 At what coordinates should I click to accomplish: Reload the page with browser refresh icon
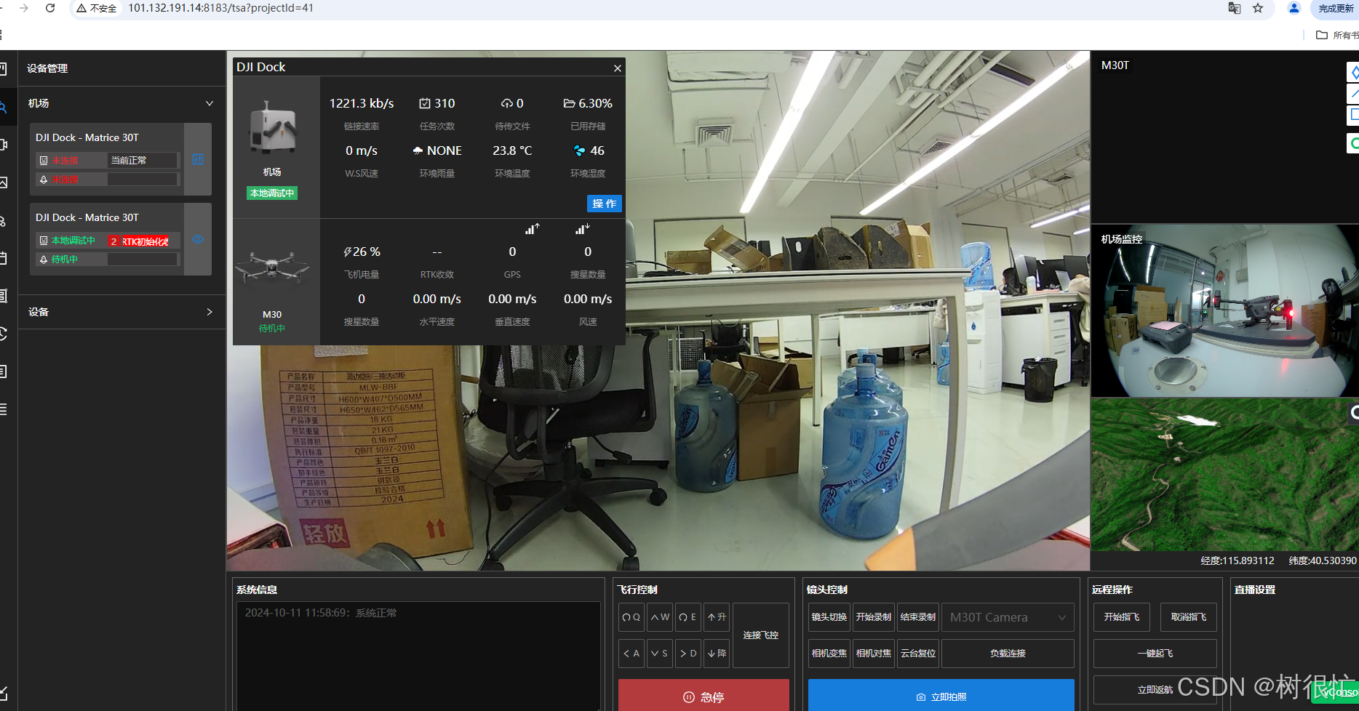point(50,8)
